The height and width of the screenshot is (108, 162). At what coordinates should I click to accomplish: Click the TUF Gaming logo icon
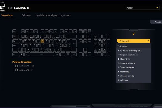click(2, 8)
